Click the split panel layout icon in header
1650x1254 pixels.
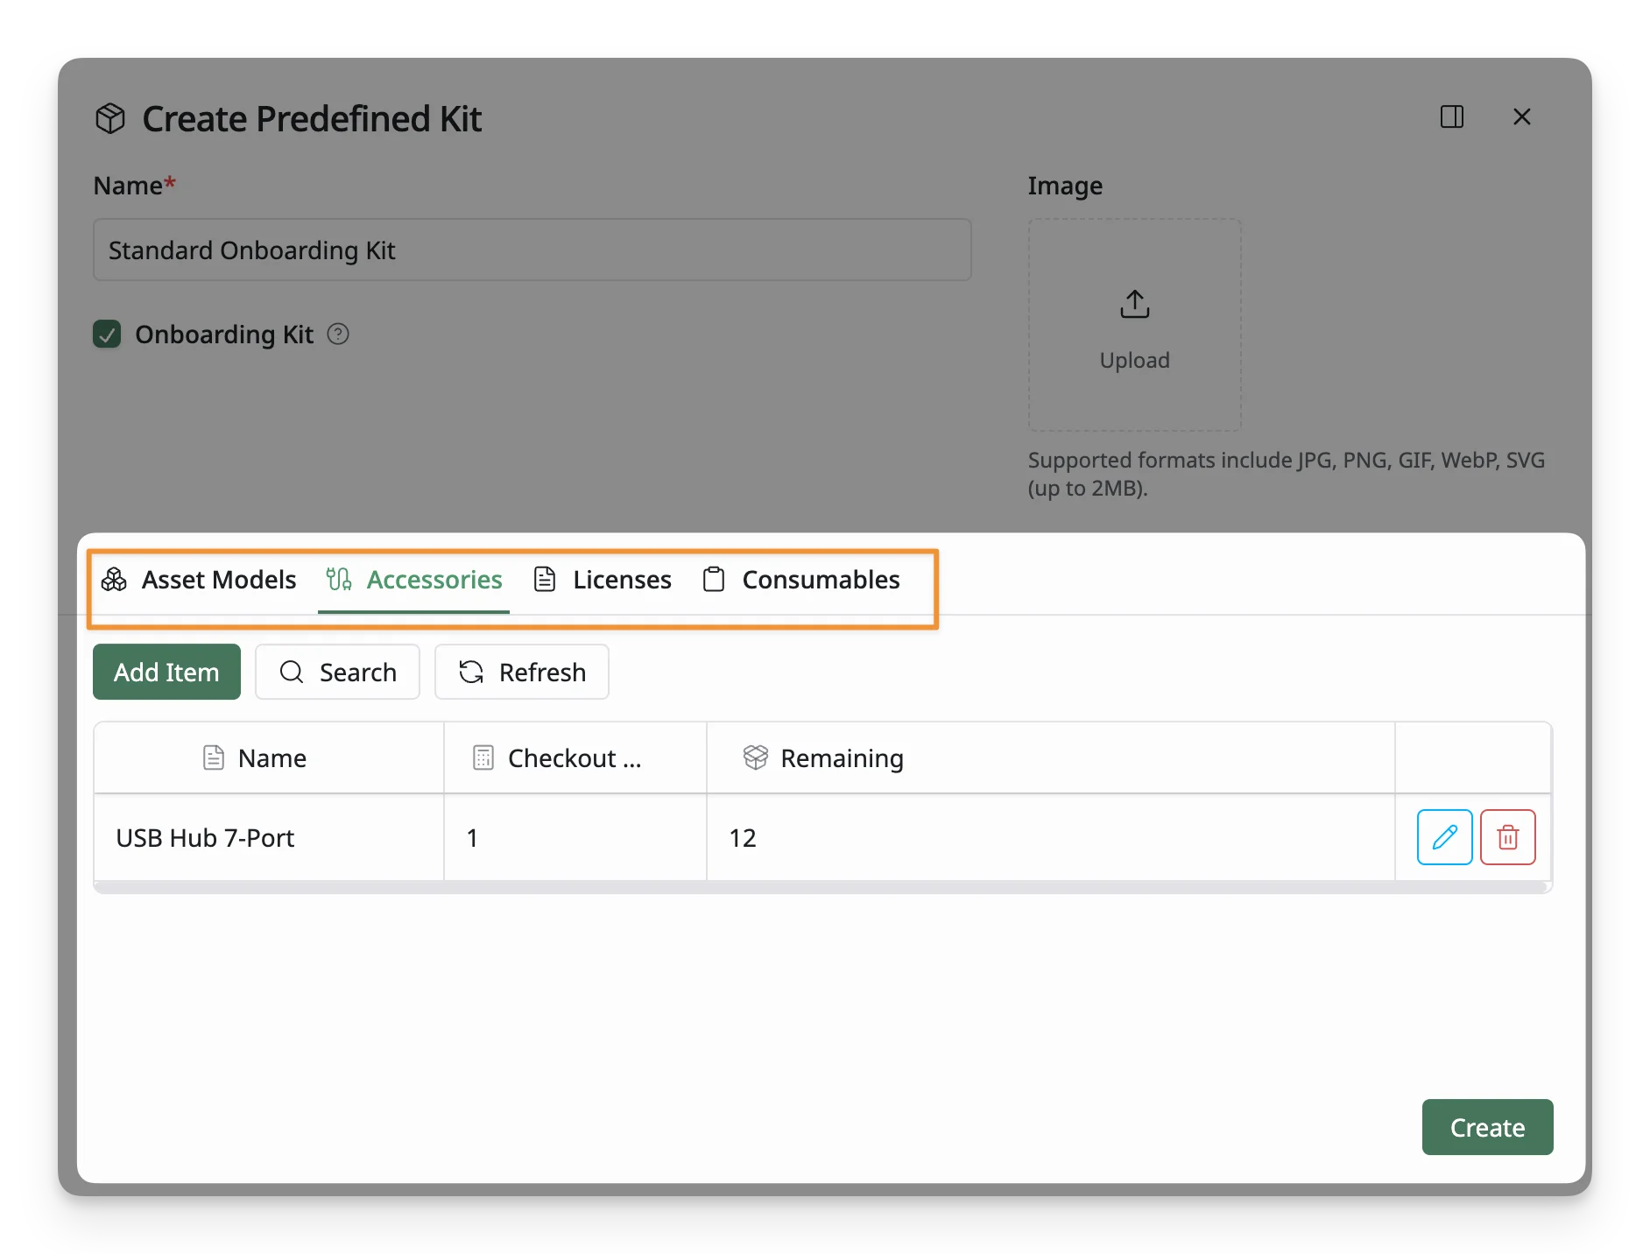pos(1452,116)
